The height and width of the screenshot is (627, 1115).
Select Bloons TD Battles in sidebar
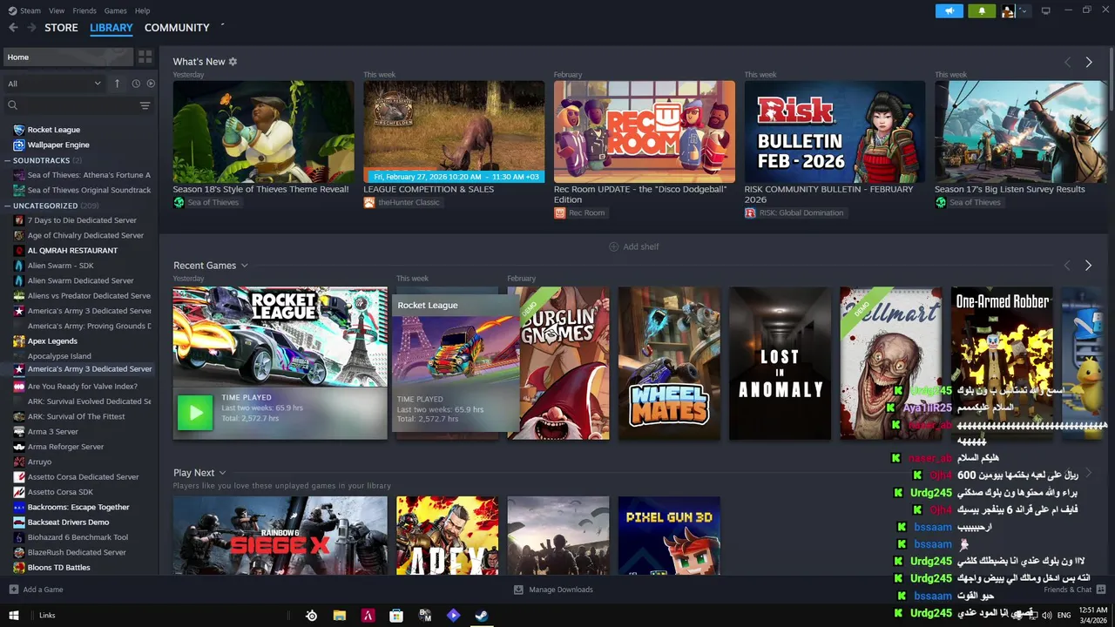[x=58, y=567]
